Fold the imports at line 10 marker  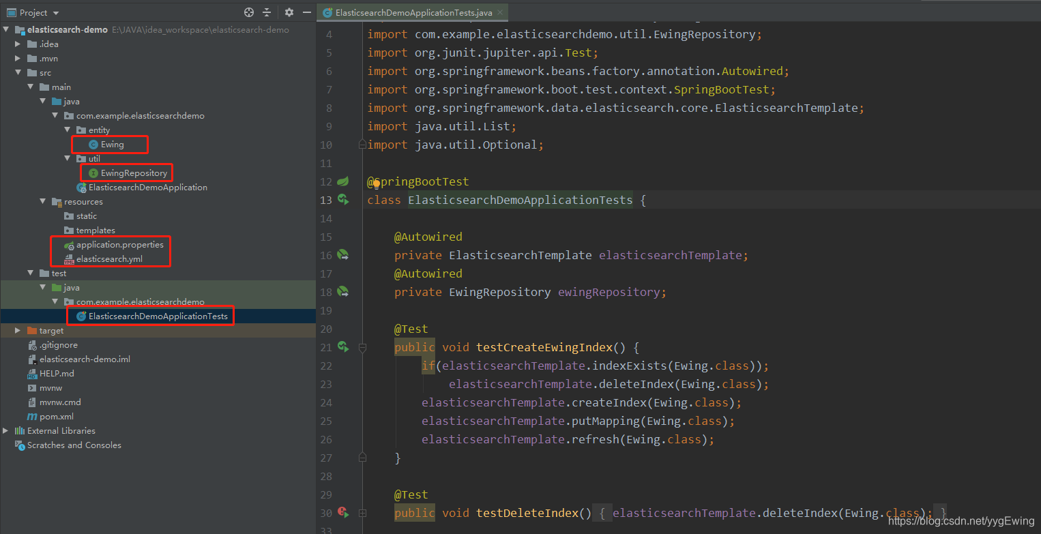(362, 145)
